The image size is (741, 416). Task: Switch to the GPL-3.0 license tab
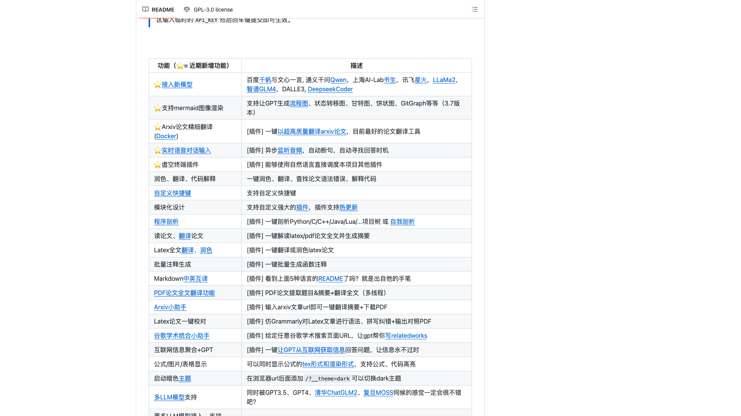coord(208,9)
